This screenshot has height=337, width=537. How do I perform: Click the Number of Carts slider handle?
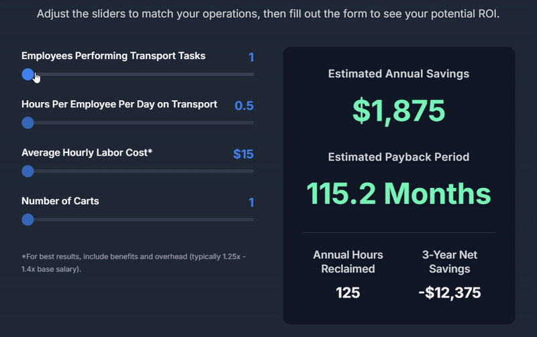click(x=28, y=220)
